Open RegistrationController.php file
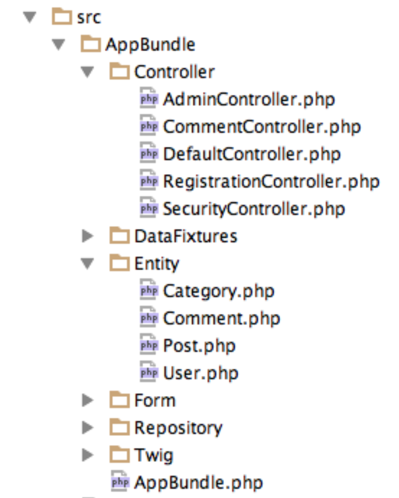Image resolution: width=399 pixels, height=498 pixels. pyautogui.click(x=271, y=182)
